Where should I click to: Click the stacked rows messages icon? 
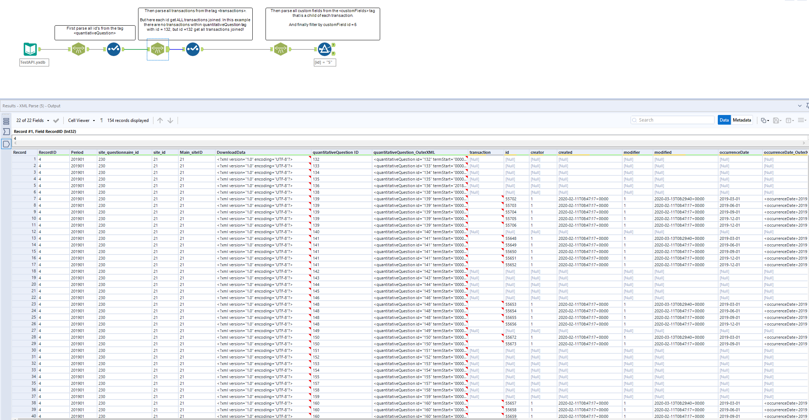pyautogui.click(x=6, y=121)
